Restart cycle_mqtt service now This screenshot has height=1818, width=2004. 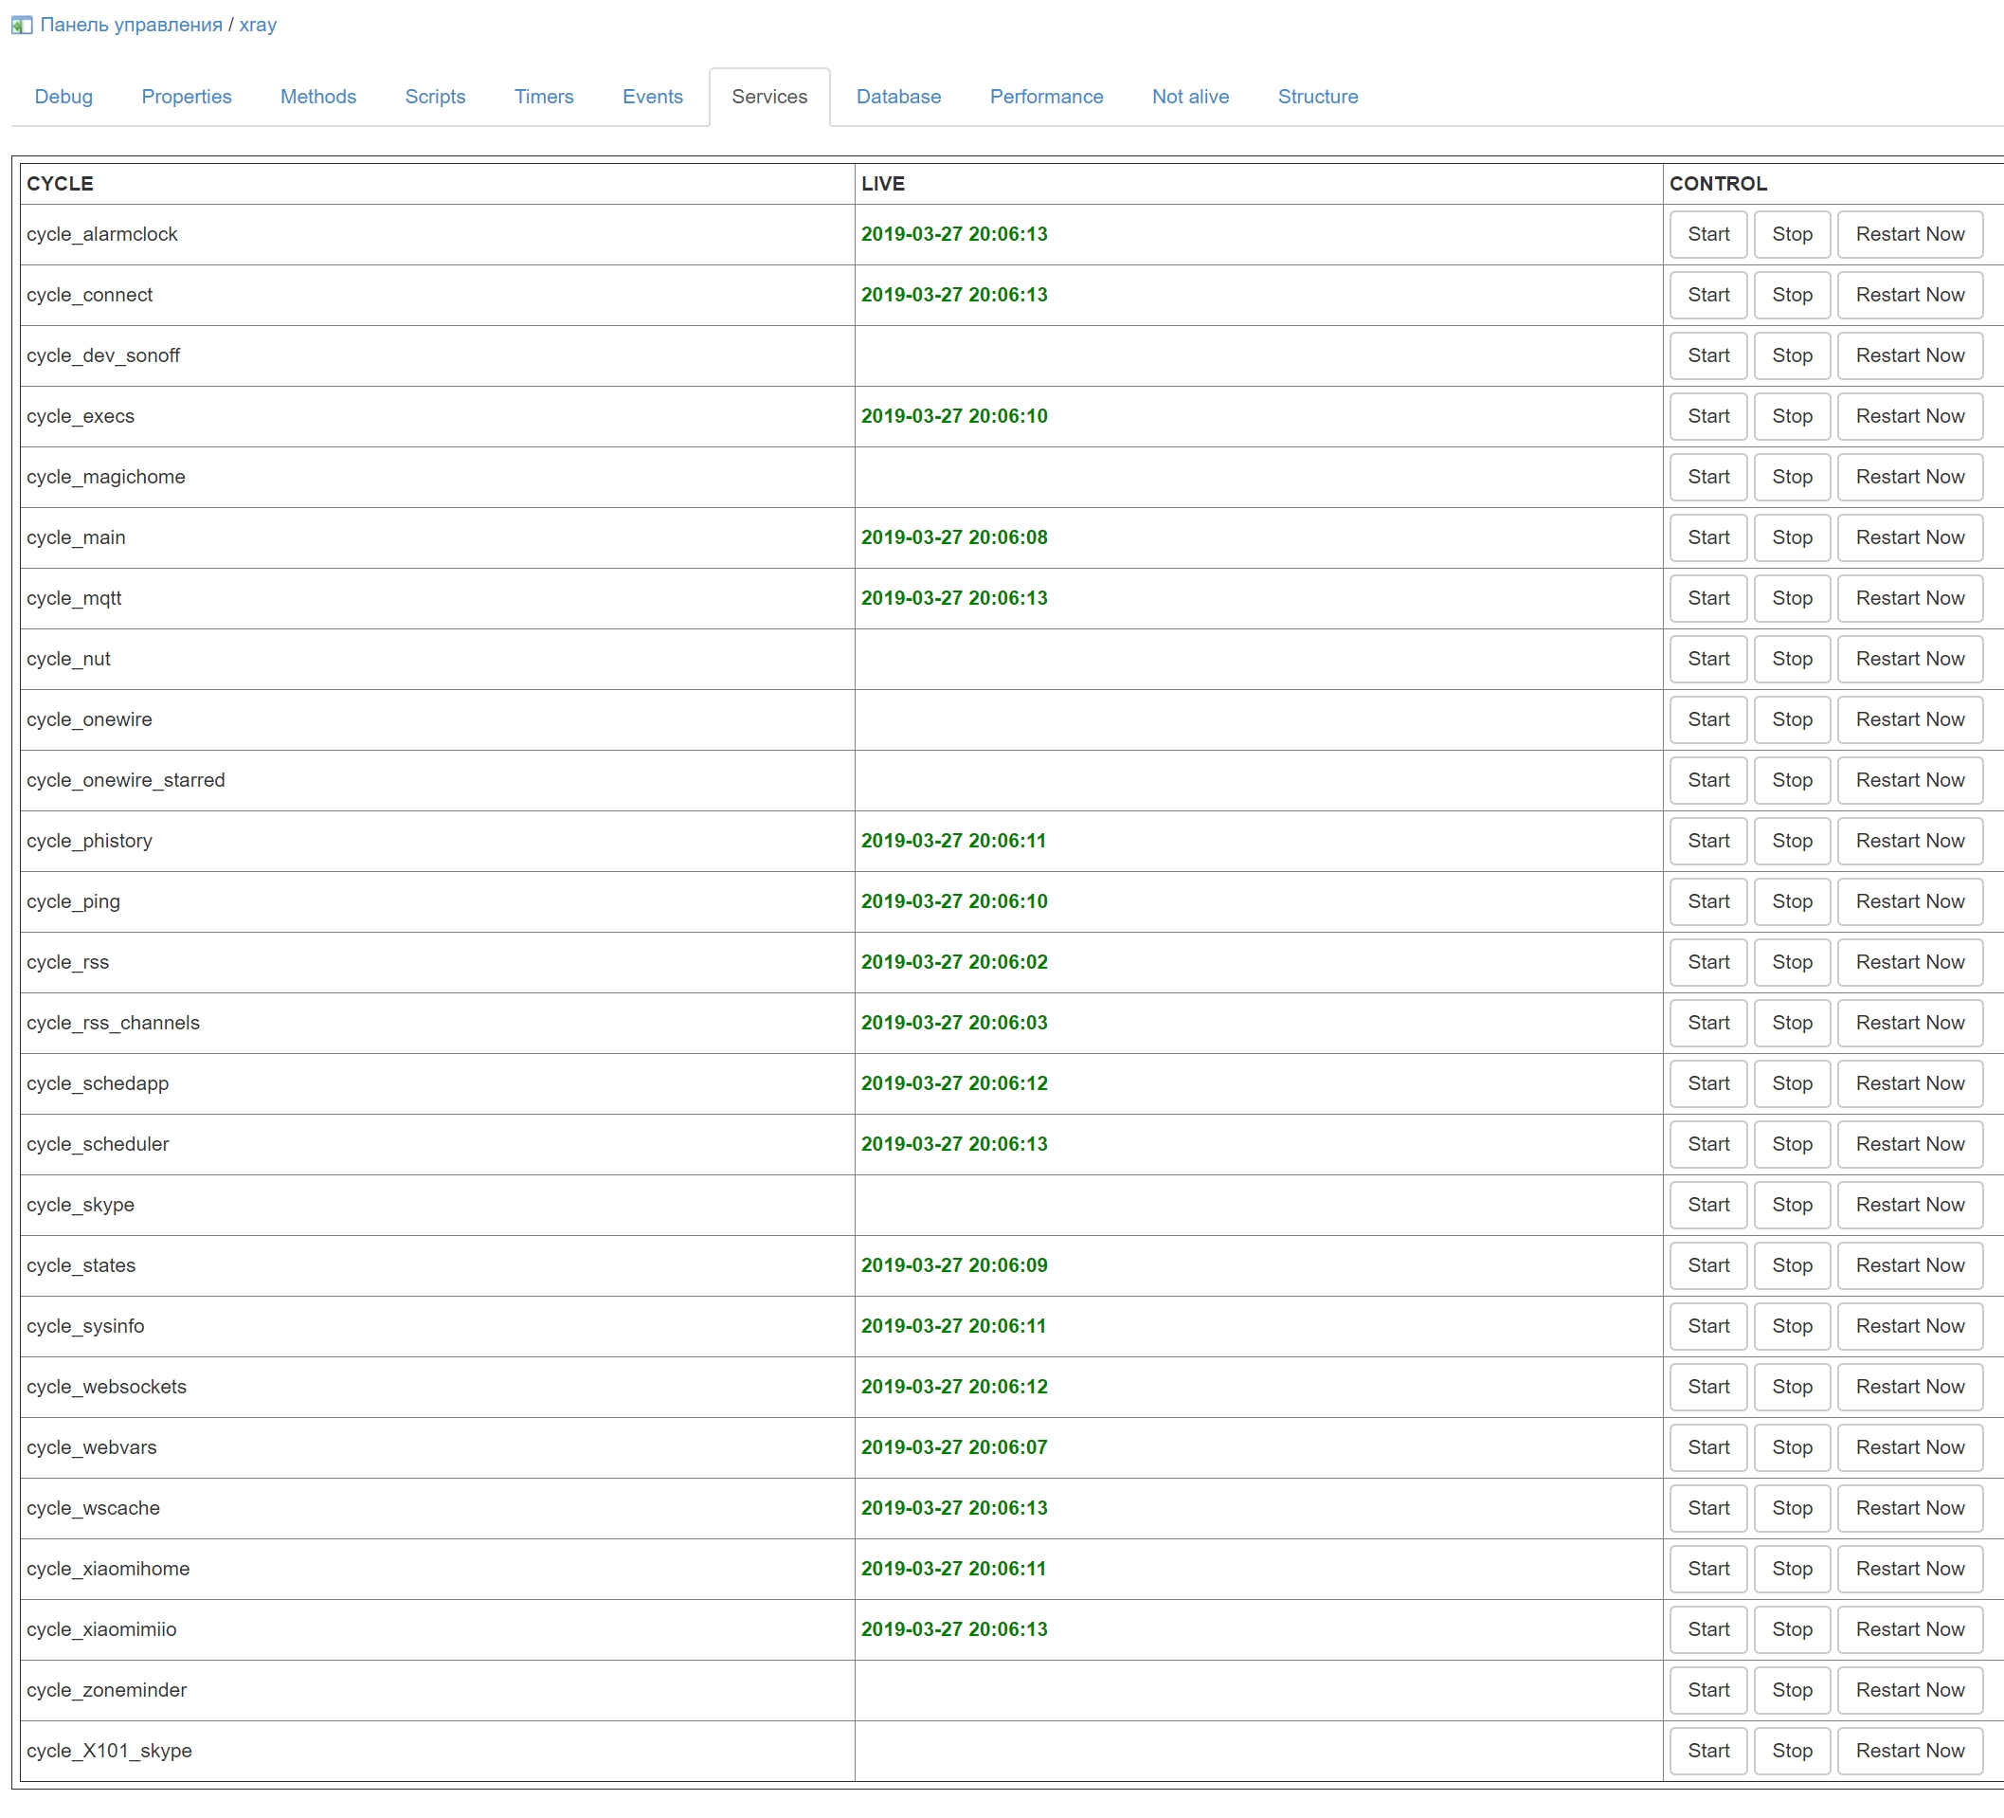(1908, 598)
